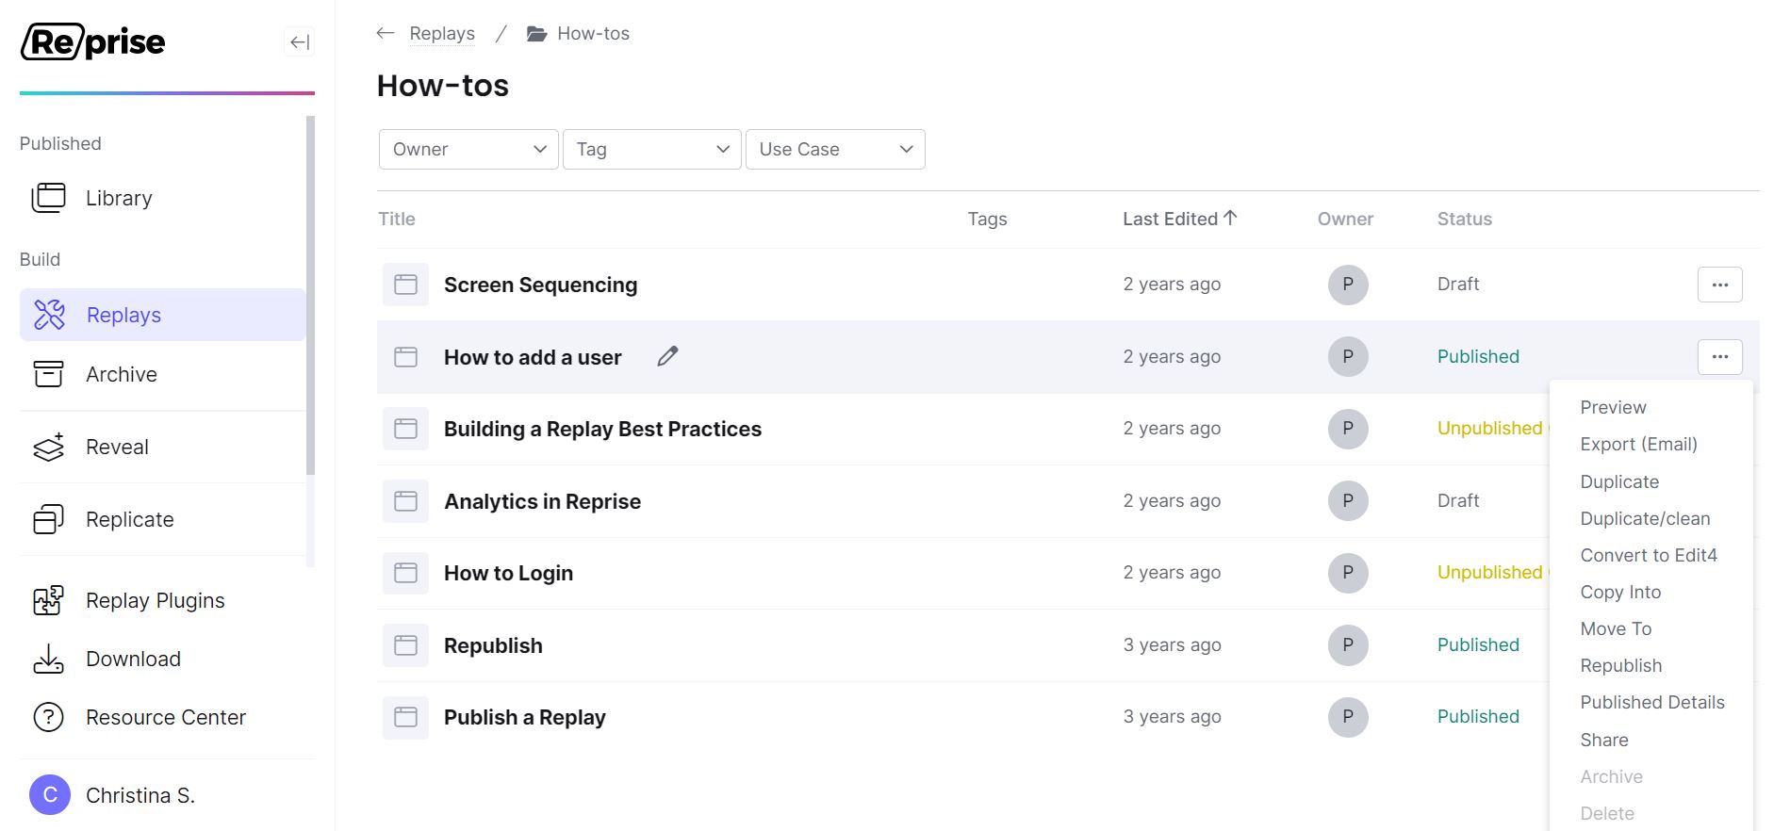Open the Resource Center question icon

(49, 717)
